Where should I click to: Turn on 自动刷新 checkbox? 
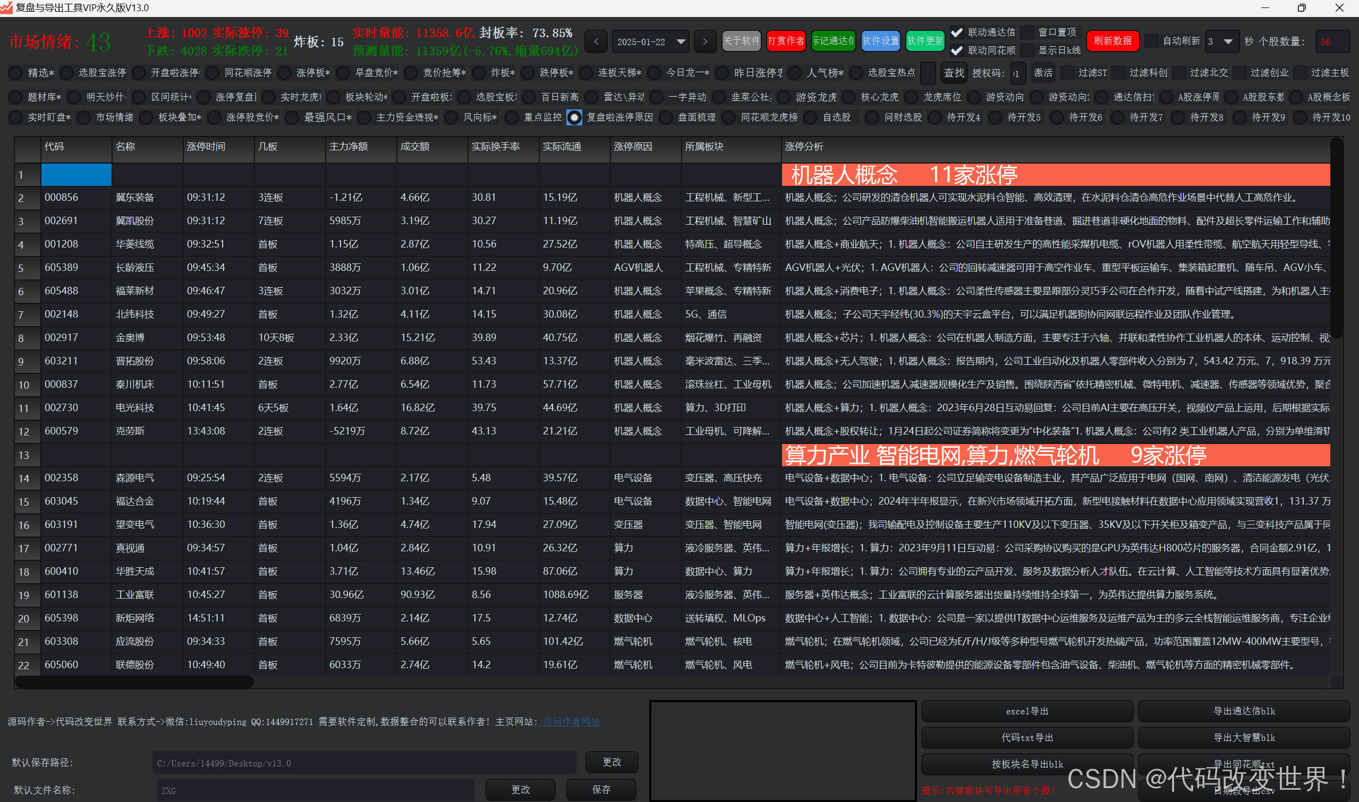click(x=1152, y=41)
